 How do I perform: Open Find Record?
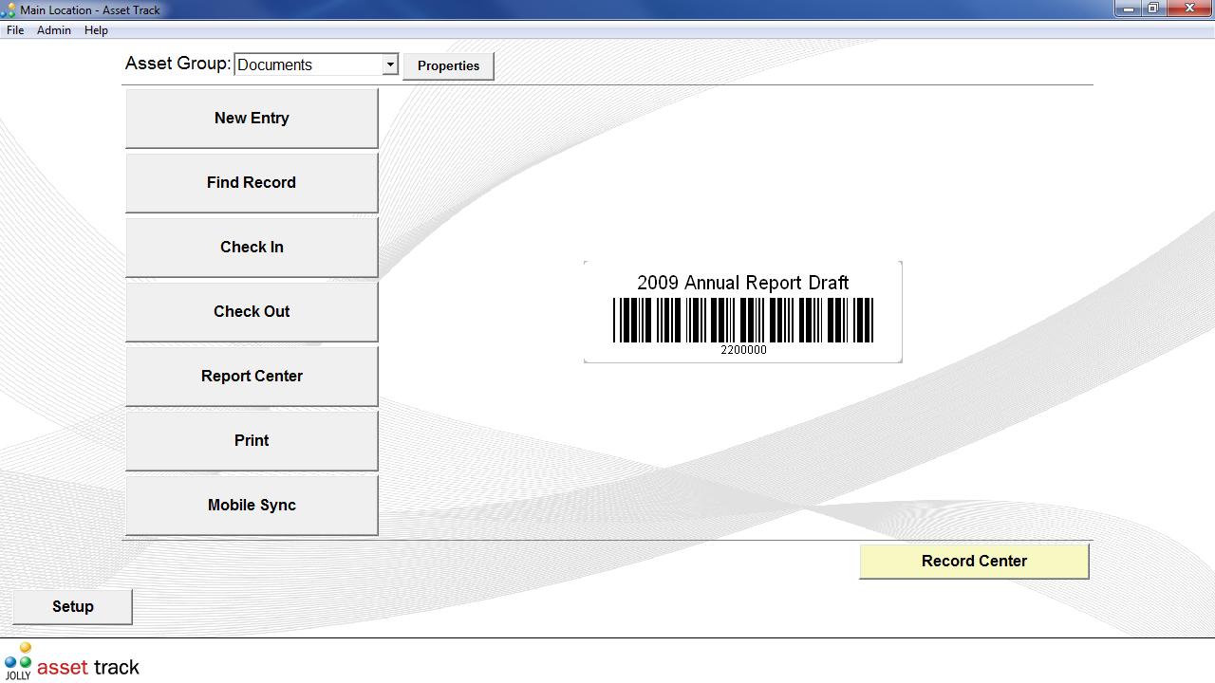252,183
